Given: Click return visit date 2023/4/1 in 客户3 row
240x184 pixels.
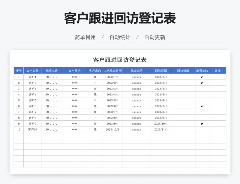Looking at the screenshot, I should point(161,89).
